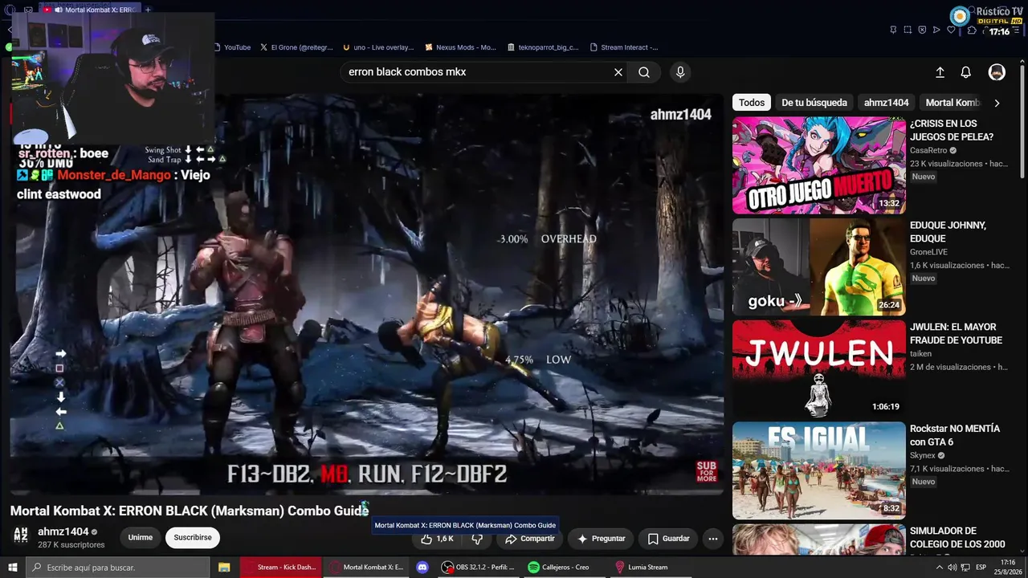Share the video via Compartir button
The height and width of the screenshot is (578, 1028).
(530, 539)
